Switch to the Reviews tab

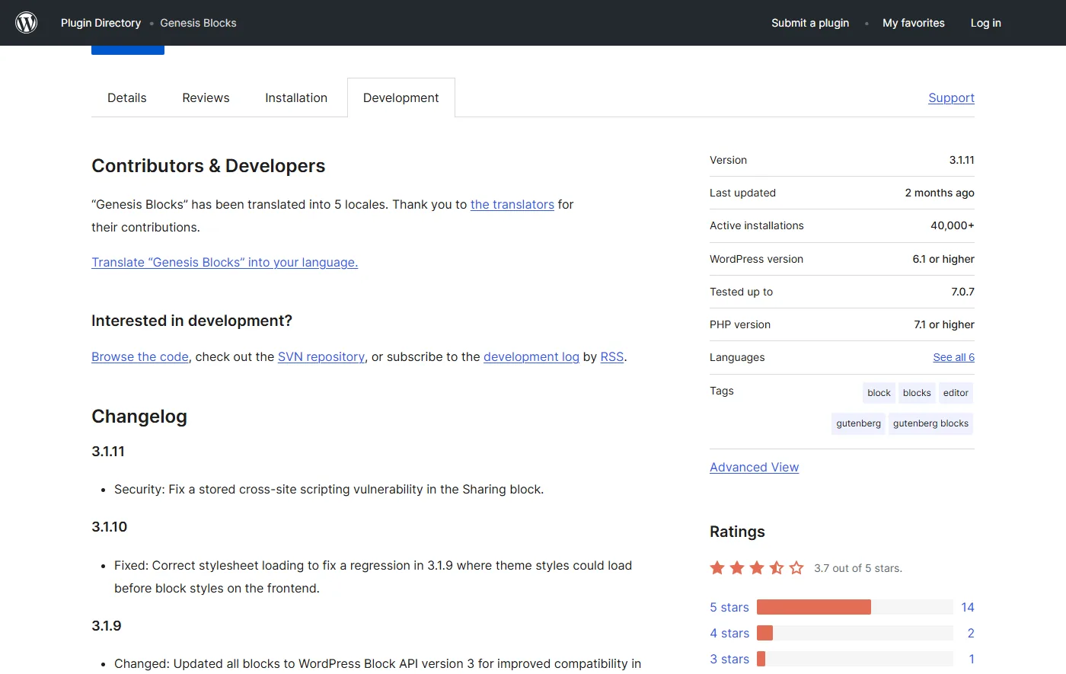click(x=206, y=97)
